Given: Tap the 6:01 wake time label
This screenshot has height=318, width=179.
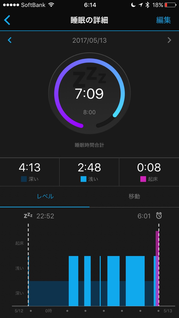Looking at the screenshot, I should (x=144, y=216).
